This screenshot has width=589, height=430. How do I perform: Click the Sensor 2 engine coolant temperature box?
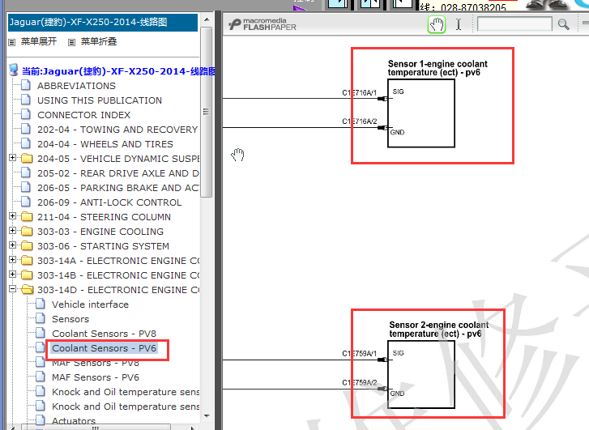pos(421,374)
